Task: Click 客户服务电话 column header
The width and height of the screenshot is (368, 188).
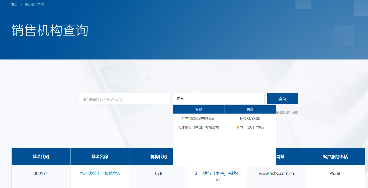Action: (x=335, y=157)
